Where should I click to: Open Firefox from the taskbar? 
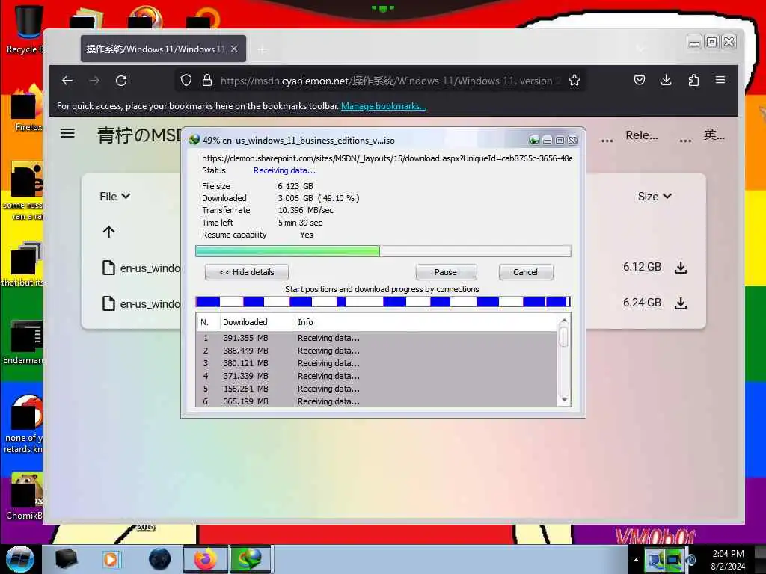pos(206,559)
